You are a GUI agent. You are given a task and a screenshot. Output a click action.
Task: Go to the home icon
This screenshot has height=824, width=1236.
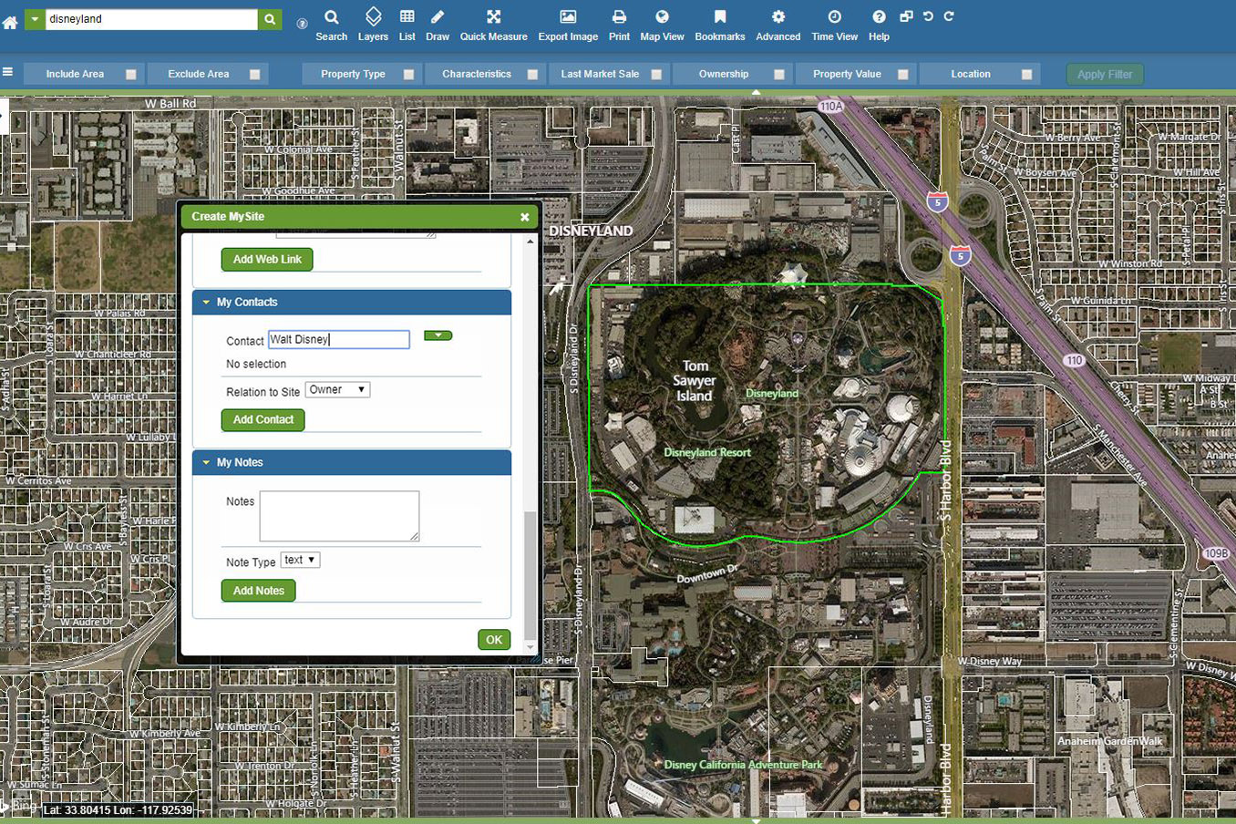pyautogui.click(x=10, y=22)
